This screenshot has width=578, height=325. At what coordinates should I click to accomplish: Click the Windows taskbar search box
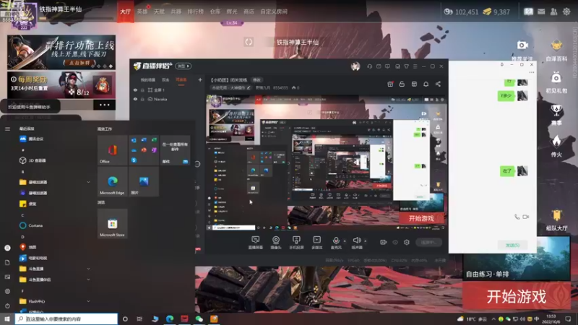(x=66, y=318)
